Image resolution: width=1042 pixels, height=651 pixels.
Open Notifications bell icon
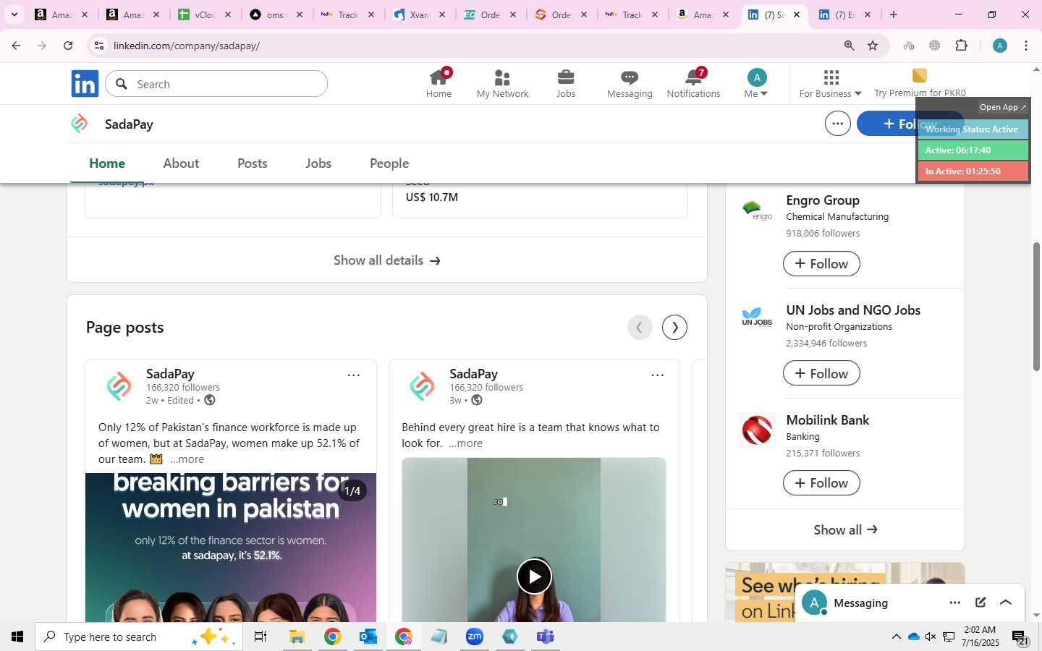pyautogui.click(x=693, y=83)
